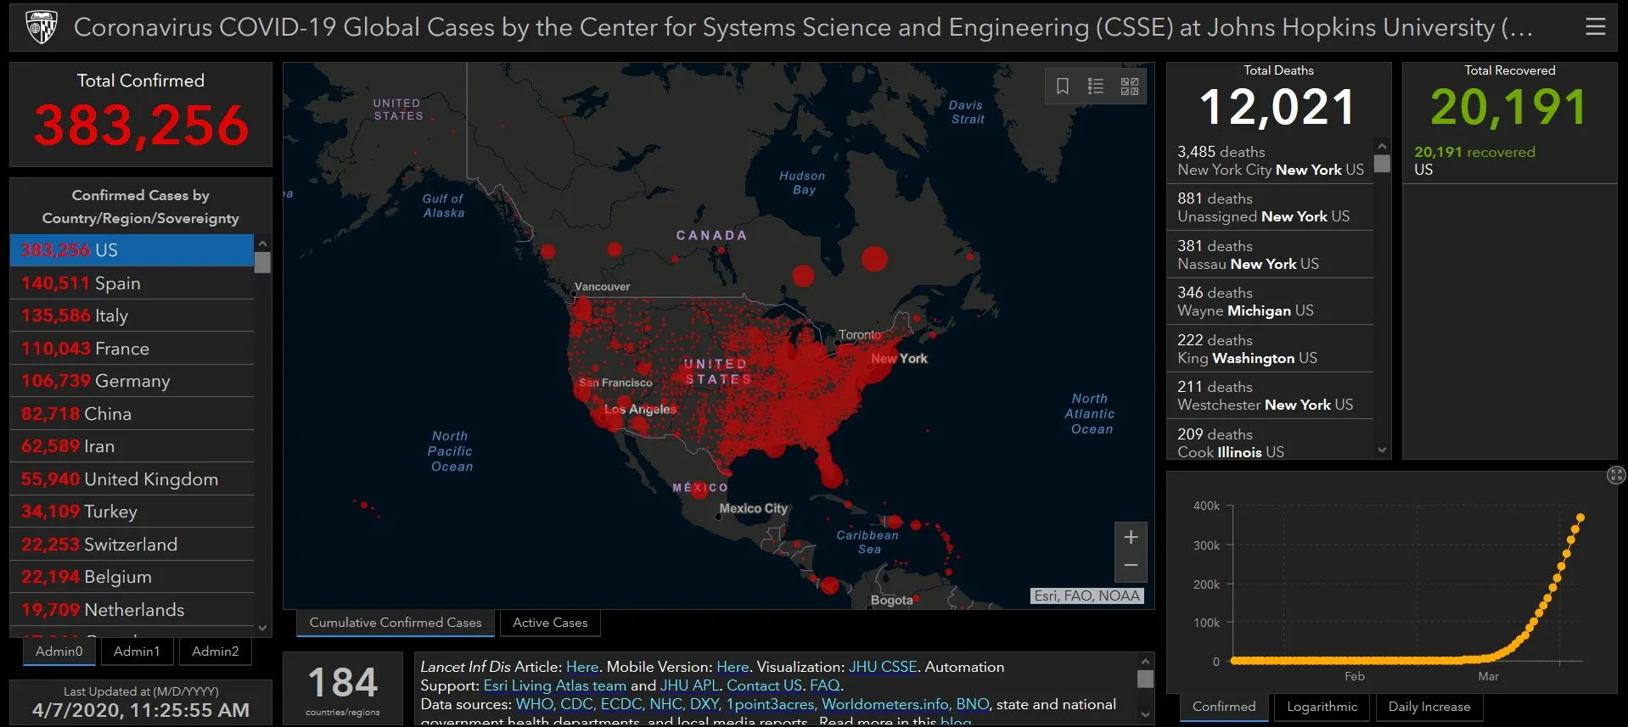This screenshot has height=727, width=1628.
Task: Select the Active Cases map tab
Action: pos(550,623)
